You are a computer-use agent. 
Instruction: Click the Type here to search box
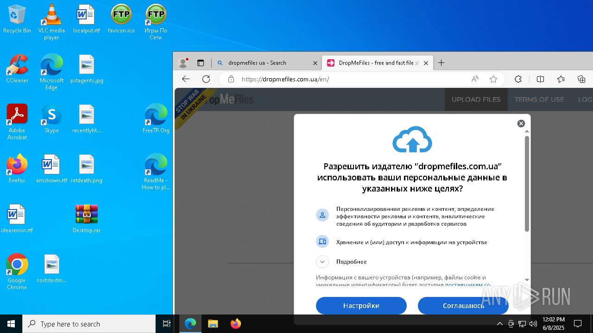click(89, 324)
